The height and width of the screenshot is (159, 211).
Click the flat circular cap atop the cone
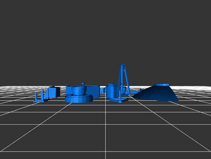(x=162, y=85)
